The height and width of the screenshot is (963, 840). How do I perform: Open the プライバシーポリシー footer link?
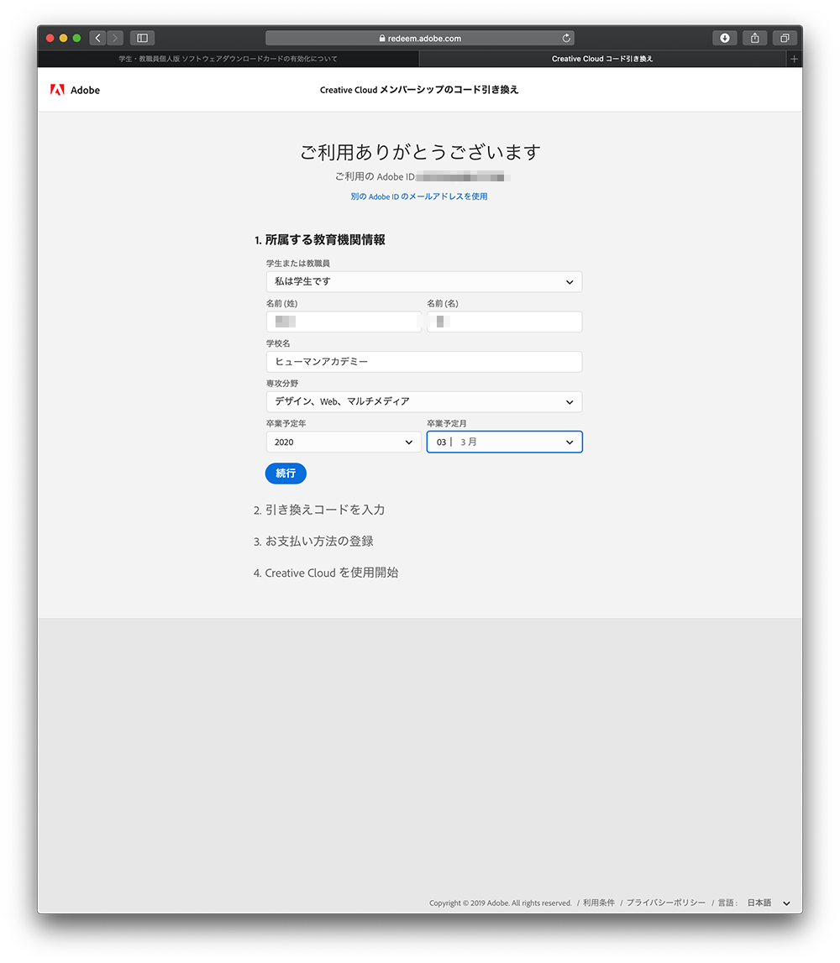666,903
